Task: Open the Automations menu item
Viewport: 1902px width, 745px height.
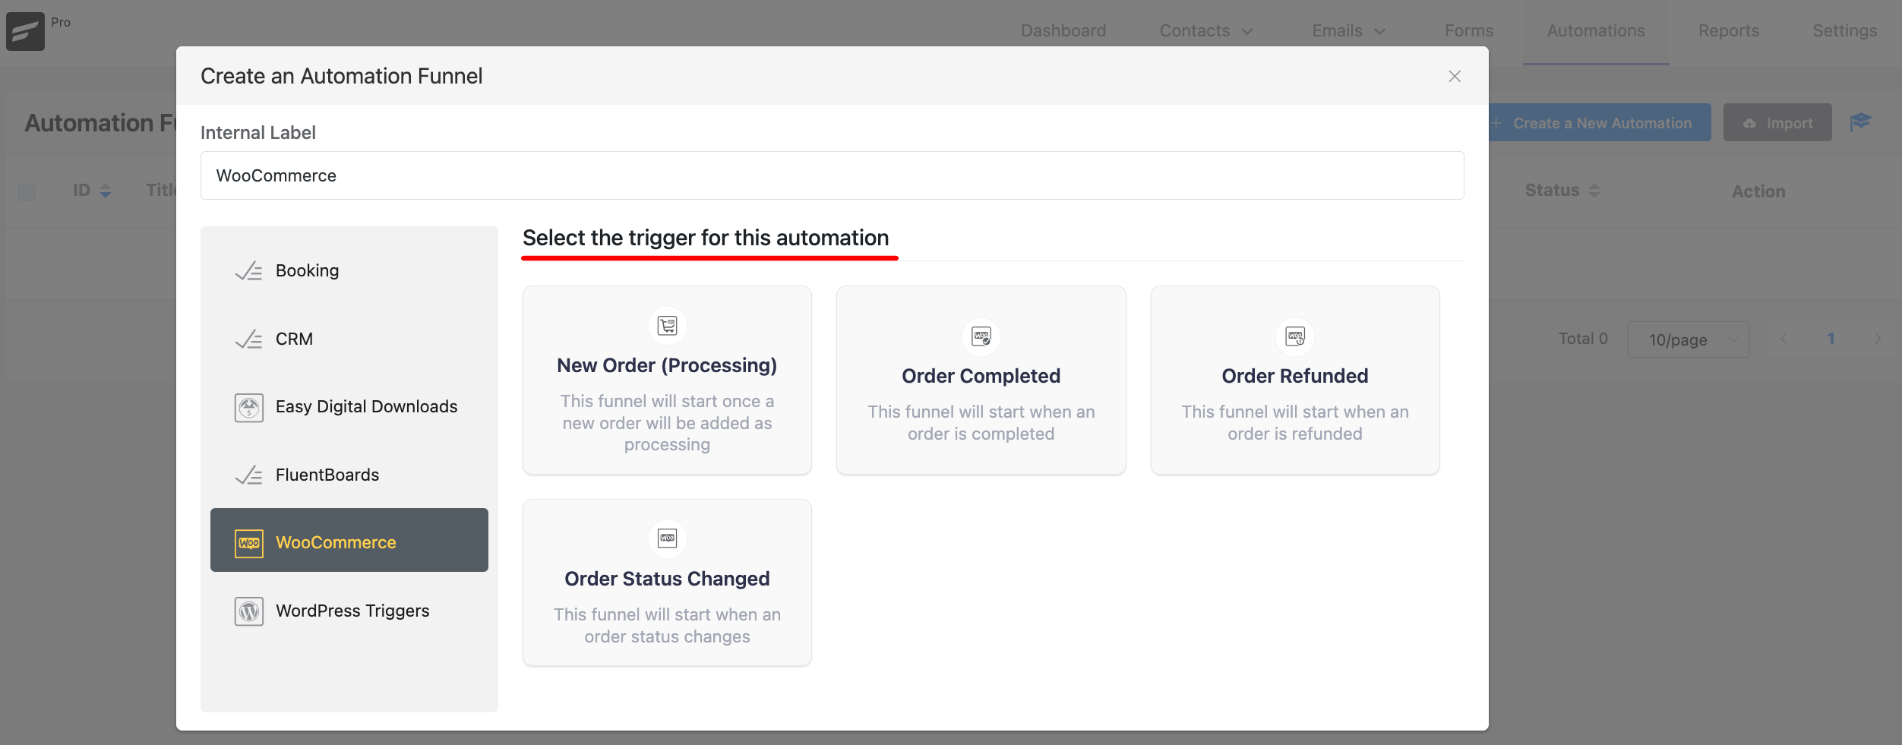Action: 1596,30
